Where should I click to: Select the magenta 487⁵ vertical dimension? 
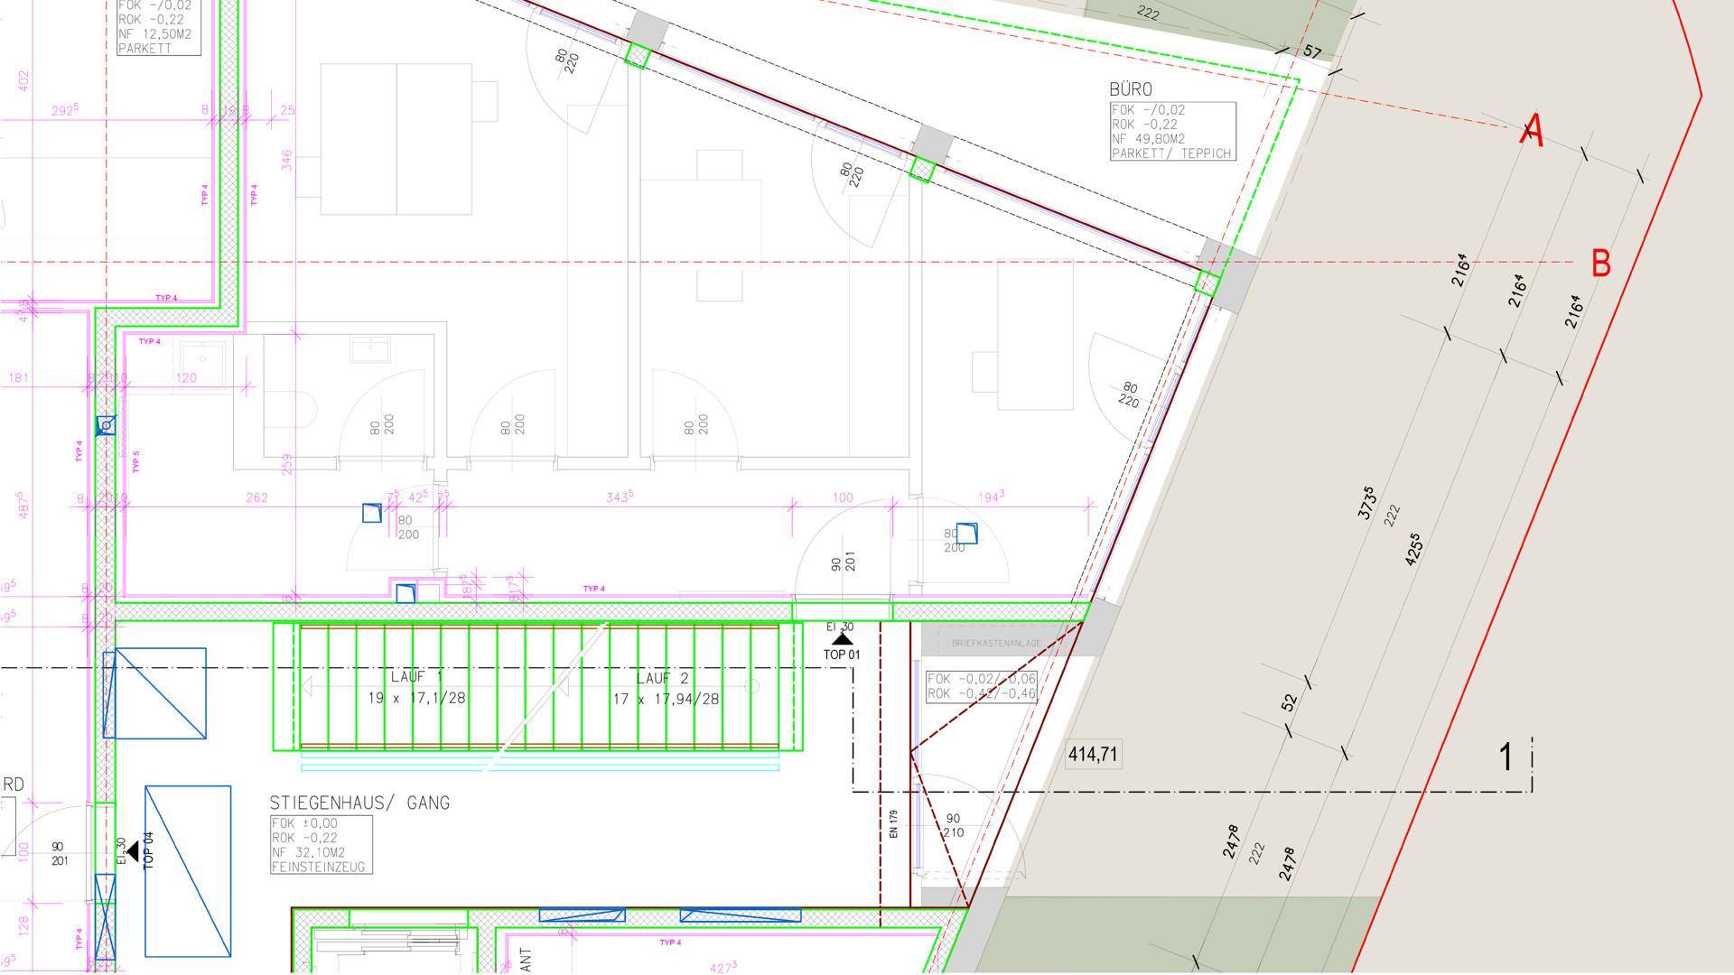[23, 504]
